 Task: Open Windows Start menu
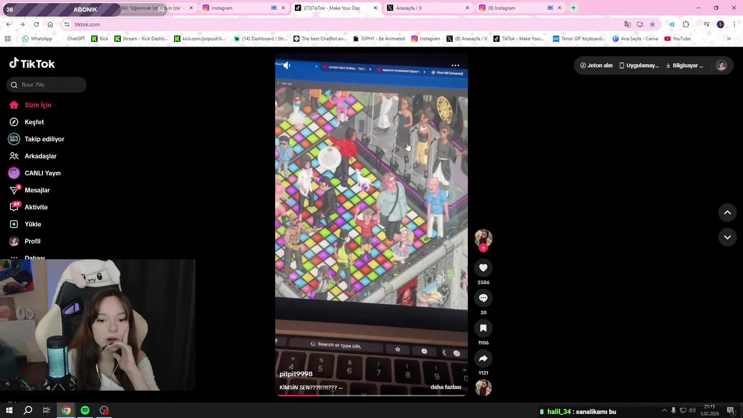click(x=9, y=410)
